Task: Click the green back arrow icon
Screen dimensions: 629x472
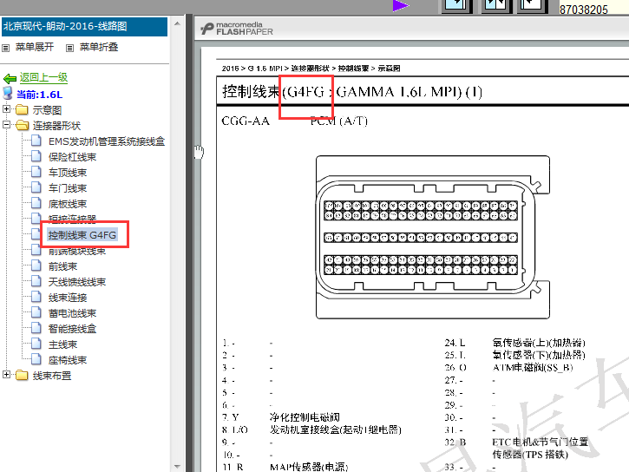Action: [x=10, y=78]
